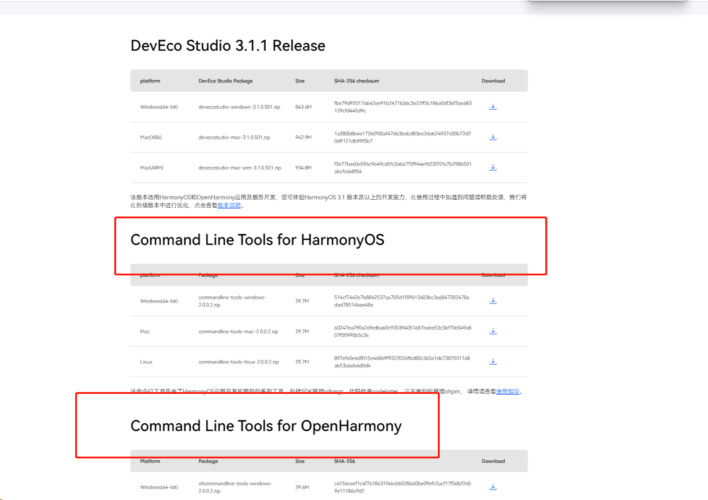Download ohcommandline-tools-windows-2.0.0.2.zip

(x=493, y=487)
